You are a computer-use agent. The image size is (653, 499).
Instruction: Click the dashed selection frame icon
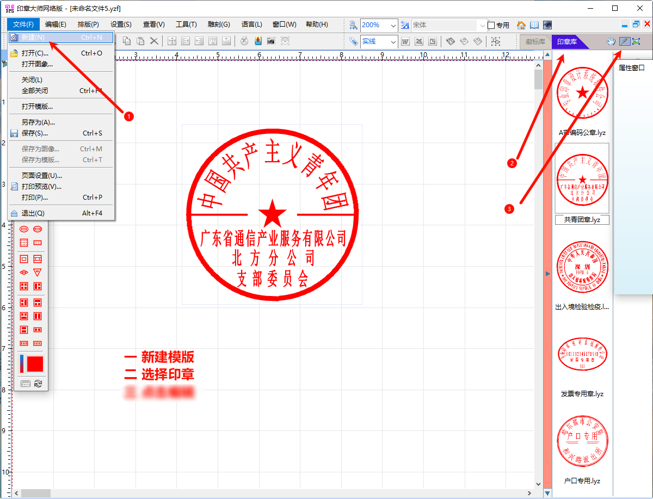(495, 41)
